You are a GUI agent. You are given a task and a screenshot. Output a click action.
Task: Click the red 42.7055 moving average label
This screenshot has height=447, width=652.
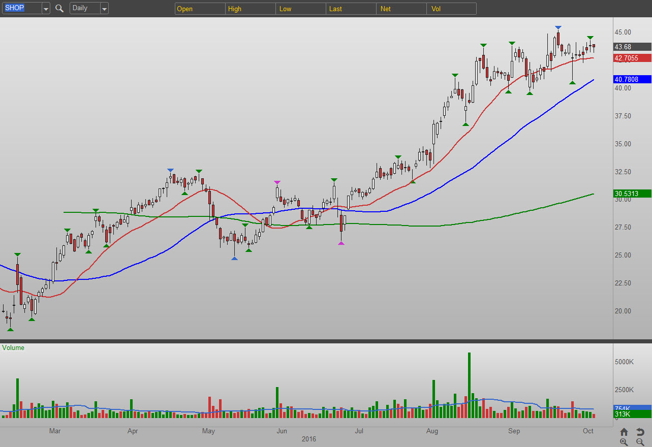(x=632, y=58)
